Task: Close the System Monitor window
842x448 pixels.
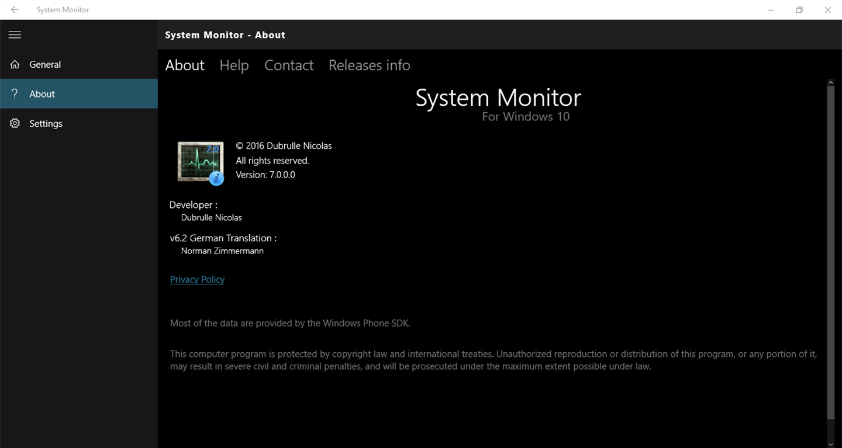Action: click(x=827, y=10)
